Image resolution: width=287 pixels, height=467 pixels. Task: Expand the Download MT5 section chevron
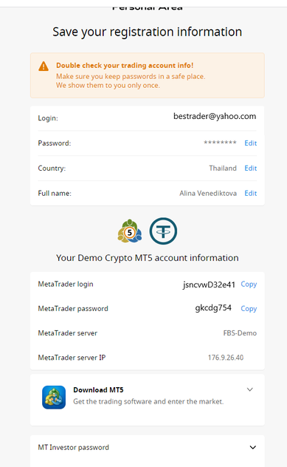pos(250,389)
